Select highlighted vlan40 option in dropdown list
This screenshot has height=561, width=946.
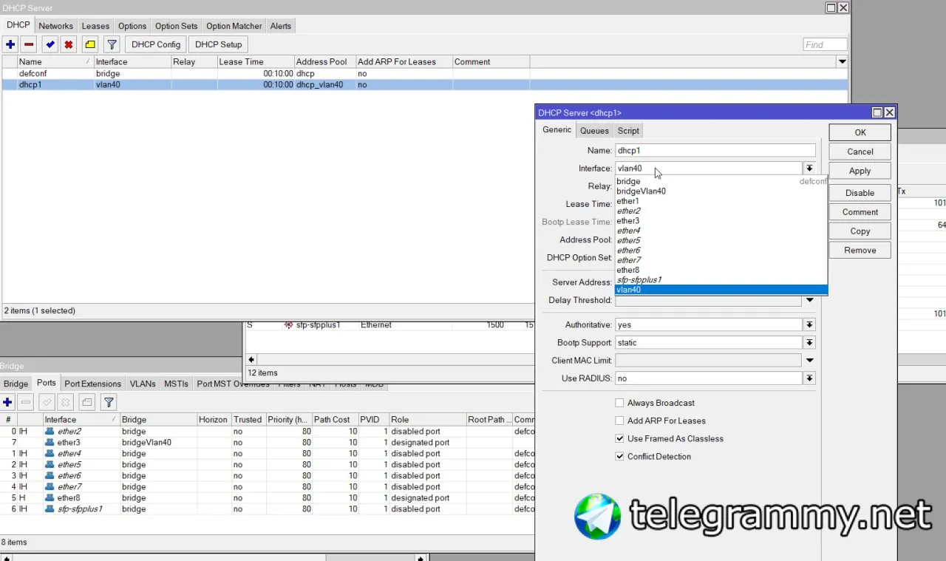pos(721,290)
